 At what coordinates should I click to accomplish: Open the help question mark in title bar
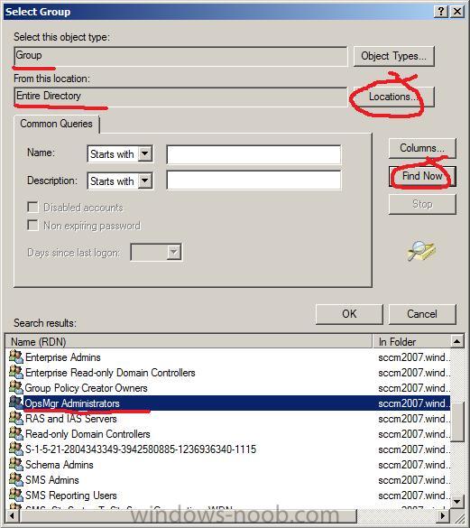pyautogui.click(x=441, y=12)
